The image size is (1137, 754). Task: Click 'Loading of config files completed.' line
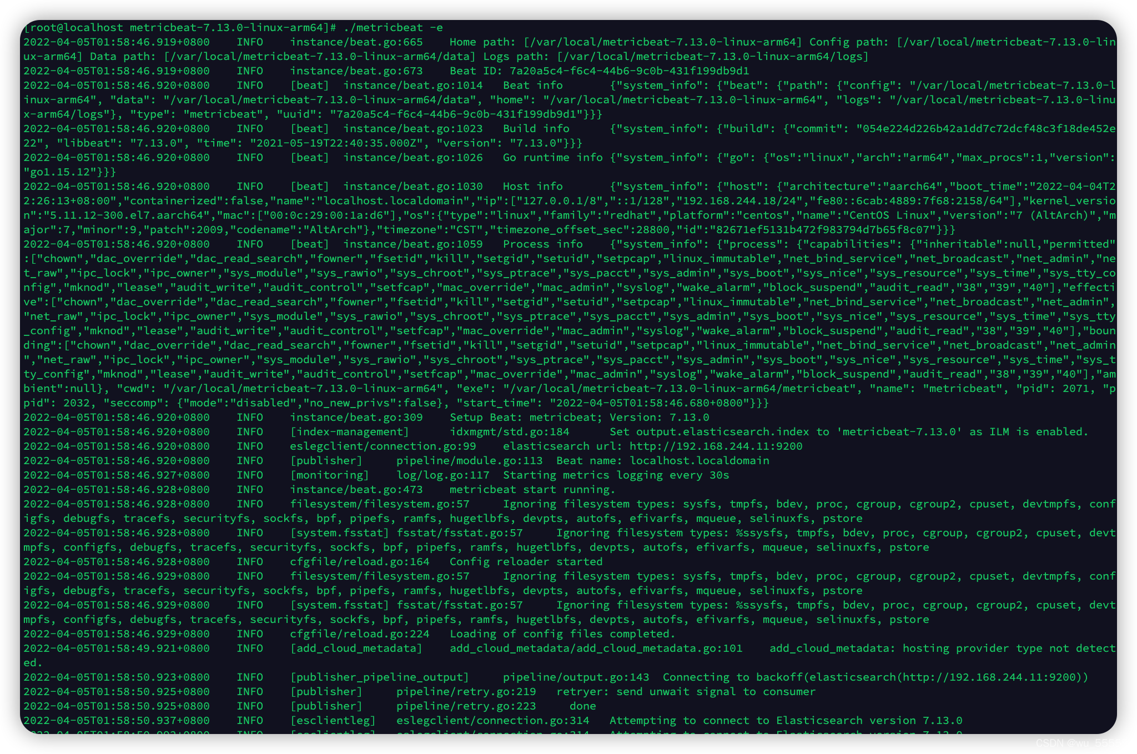tap(562, 634)
